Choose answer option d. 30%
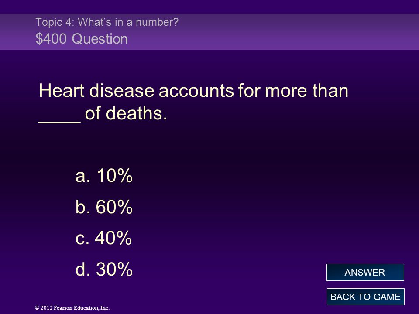The height and width of the screenshot is (314, 419). pyautogui.click(x=104, y=269)
